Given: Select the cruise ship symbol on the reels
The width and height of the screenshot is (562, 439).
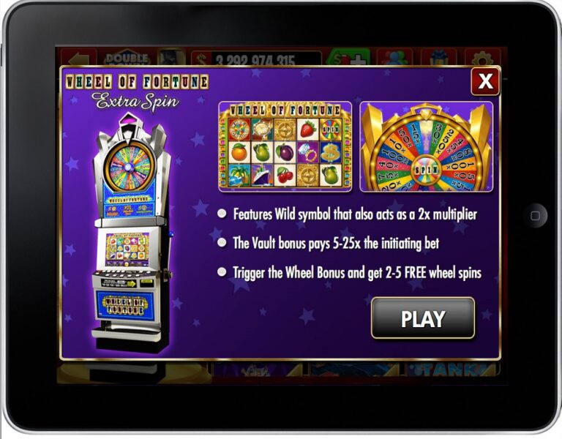Looking at the screenshot, I should [262, 175].
